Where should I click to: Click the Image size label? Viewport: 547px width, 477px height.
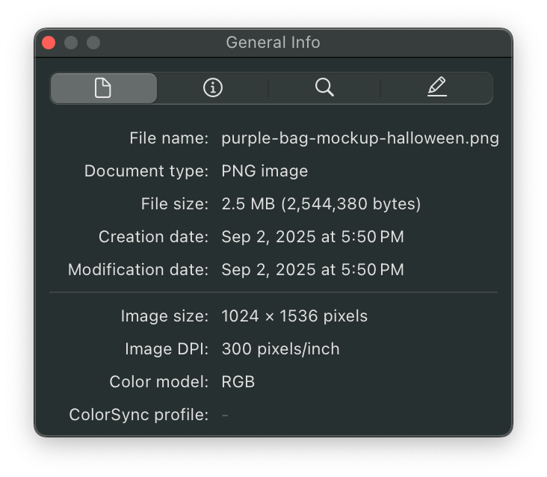pos(164,316)
